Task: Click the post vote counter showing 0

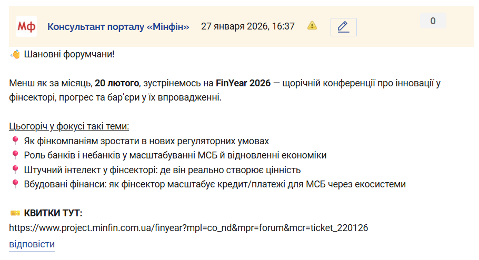Action: [433, 21]
